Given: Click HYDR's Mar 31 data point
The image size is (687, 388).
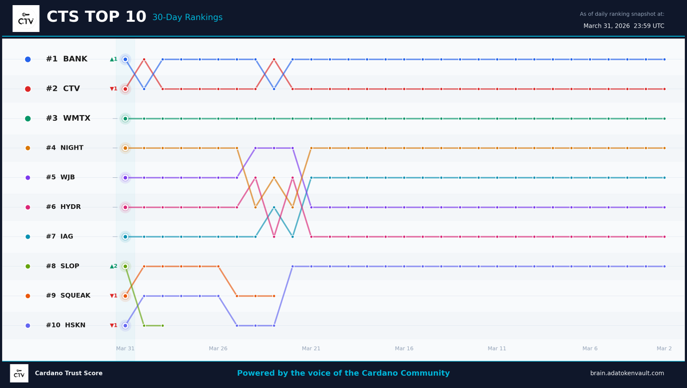Looking at the screenshot, I should click(125, 207).
